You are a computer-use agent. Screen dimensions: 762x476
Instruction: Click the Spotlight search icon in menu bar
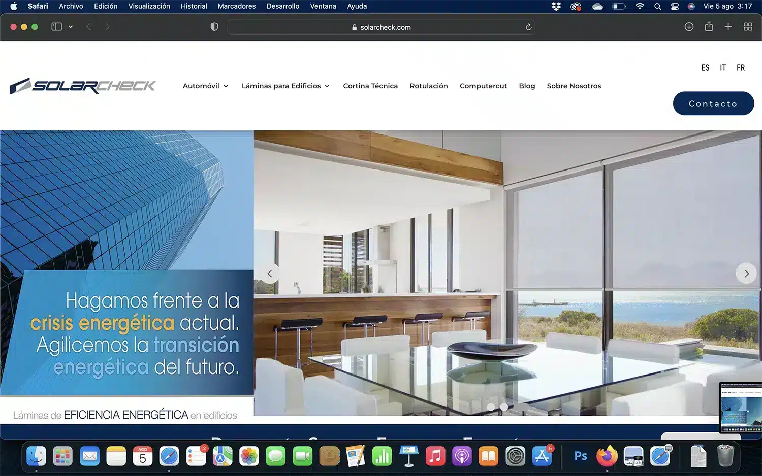pyautogui.click(x=657, y=6)
